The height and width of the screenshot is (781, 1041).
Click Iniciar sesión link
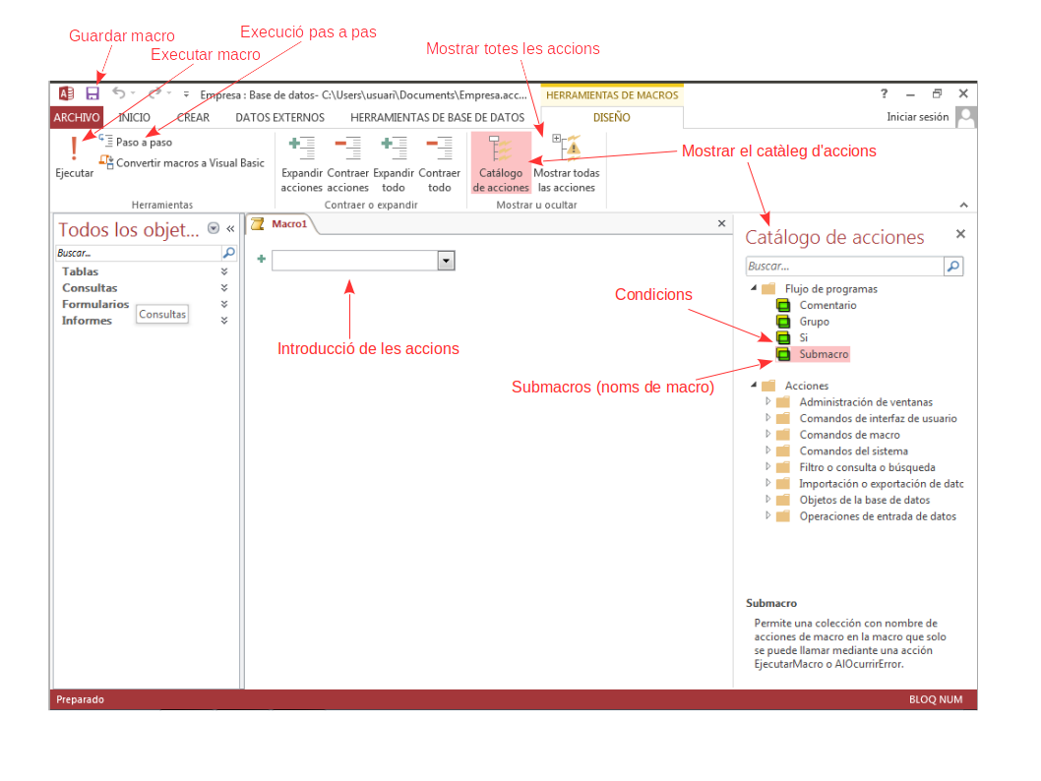917,117
